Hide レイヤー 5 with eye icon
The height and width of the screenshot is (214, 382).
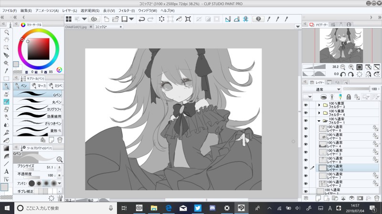306,136
